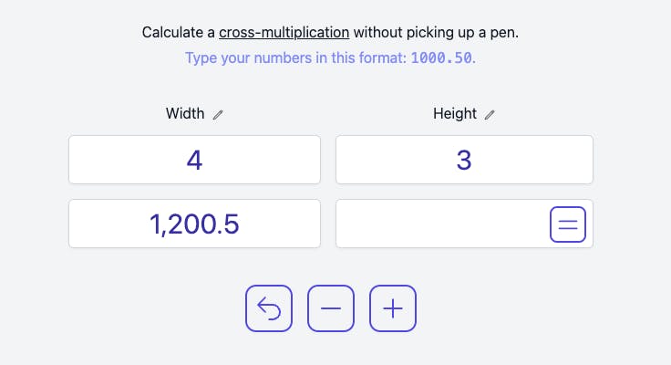671x365 pixels.
Task: Click 'Type your numbers in this format' hint
Action: [295, 57]
